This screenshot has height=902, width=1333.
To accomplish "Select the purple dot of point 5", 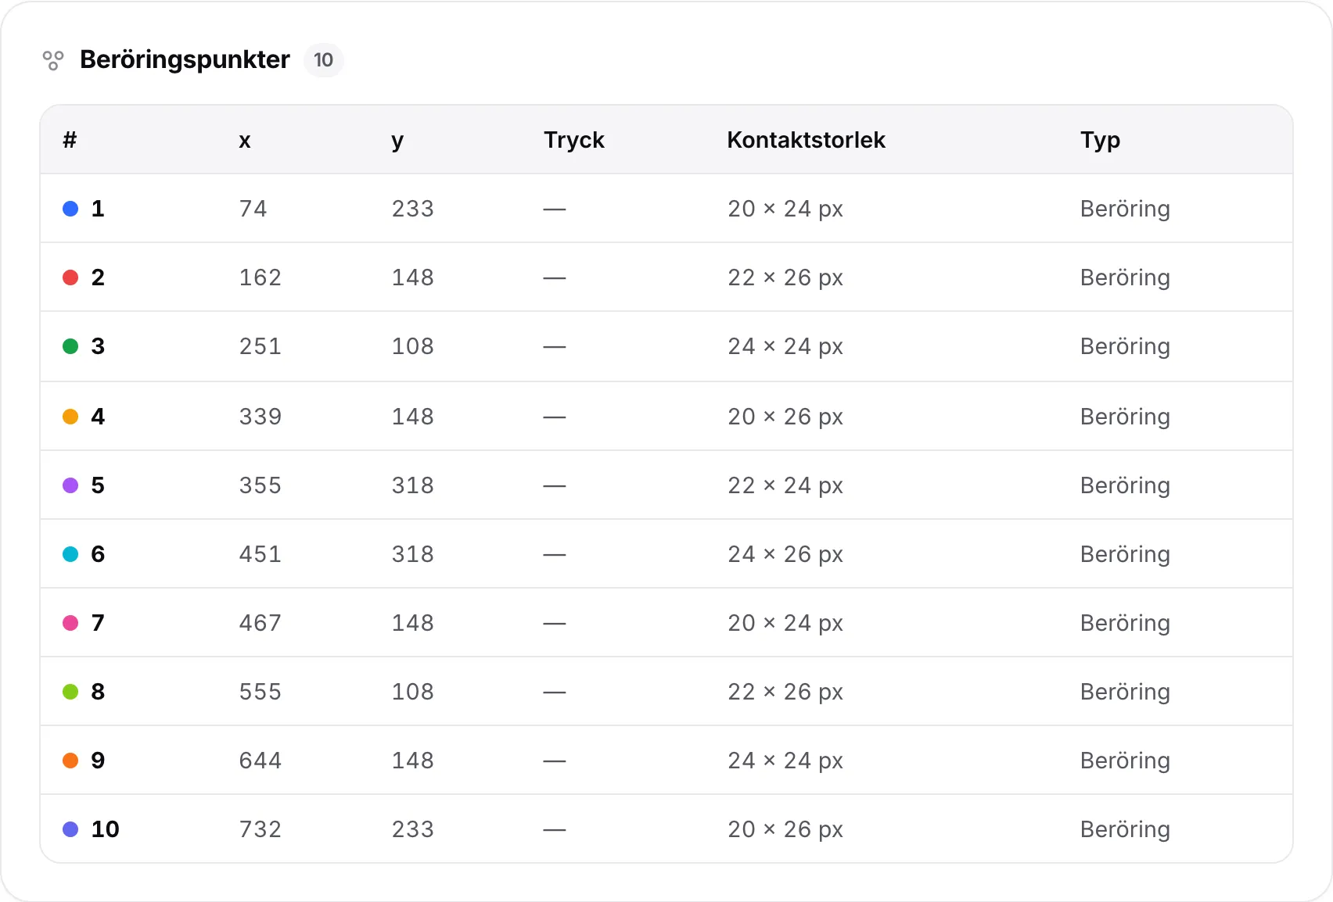I will [x=70, y=485].
